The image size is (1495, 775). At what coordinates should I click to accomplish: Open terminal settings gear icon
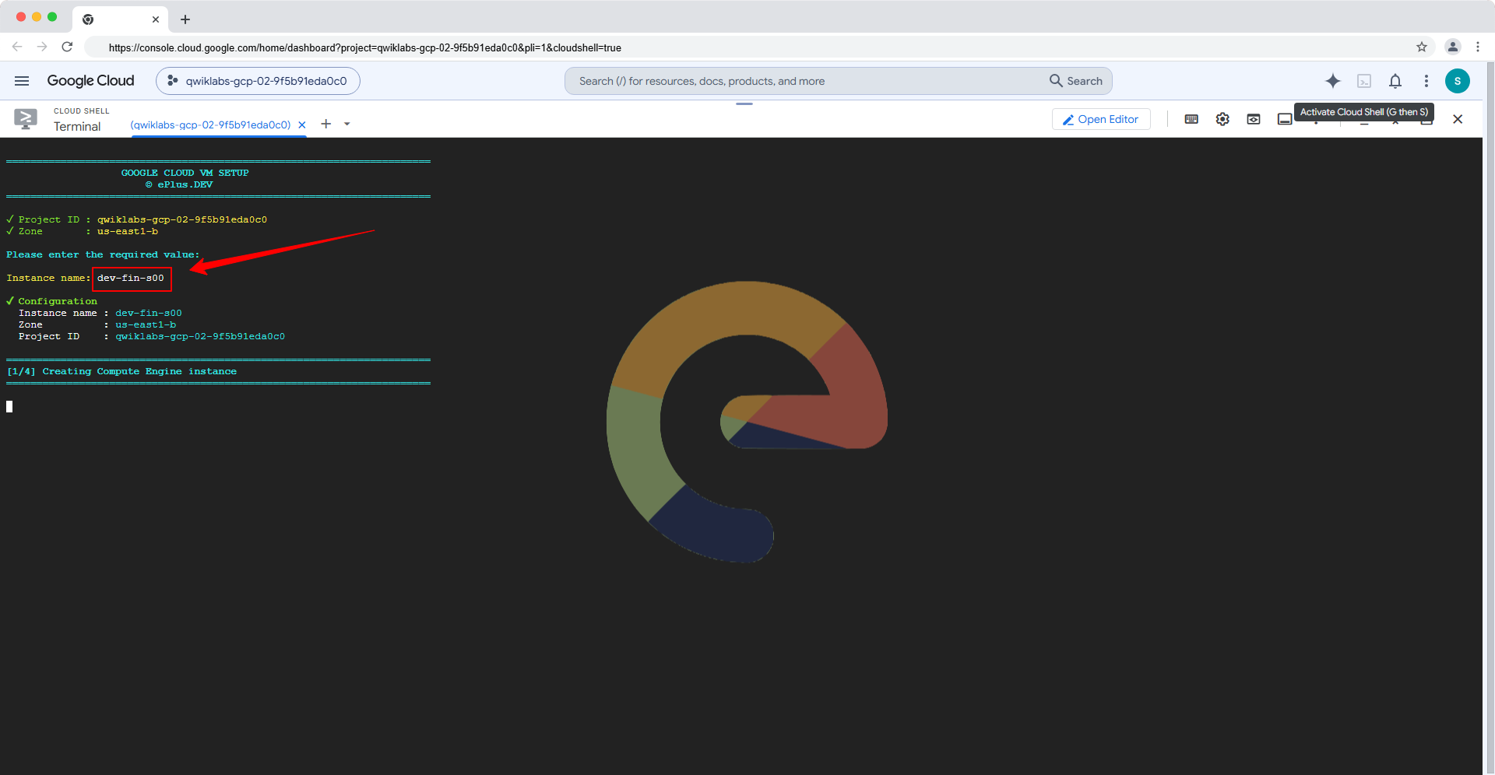click(x=1222, y=119)
